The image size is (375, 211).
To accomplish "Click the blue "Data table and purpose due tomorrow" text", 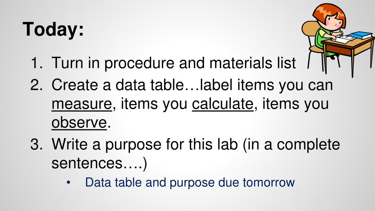I will click(x=190, y=183).
